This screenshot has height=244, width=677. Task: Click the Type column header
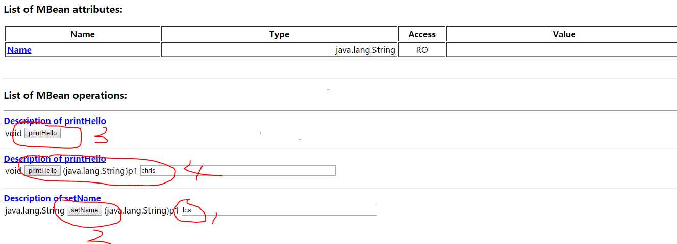pos(279,34)
